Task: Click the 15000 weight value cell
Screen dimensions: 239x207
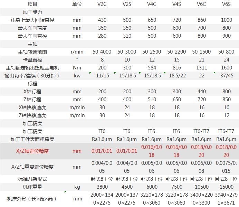Action: coord(226,187)
